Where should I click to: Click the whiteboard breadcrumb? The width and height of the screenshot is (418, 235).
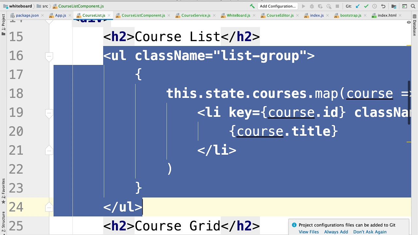pyautogui.click(x=18, y=6)
